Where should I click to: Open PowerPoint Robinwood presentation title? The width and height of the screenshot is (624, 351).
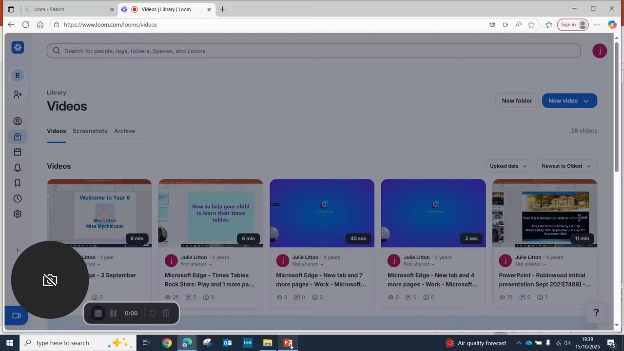545,280
